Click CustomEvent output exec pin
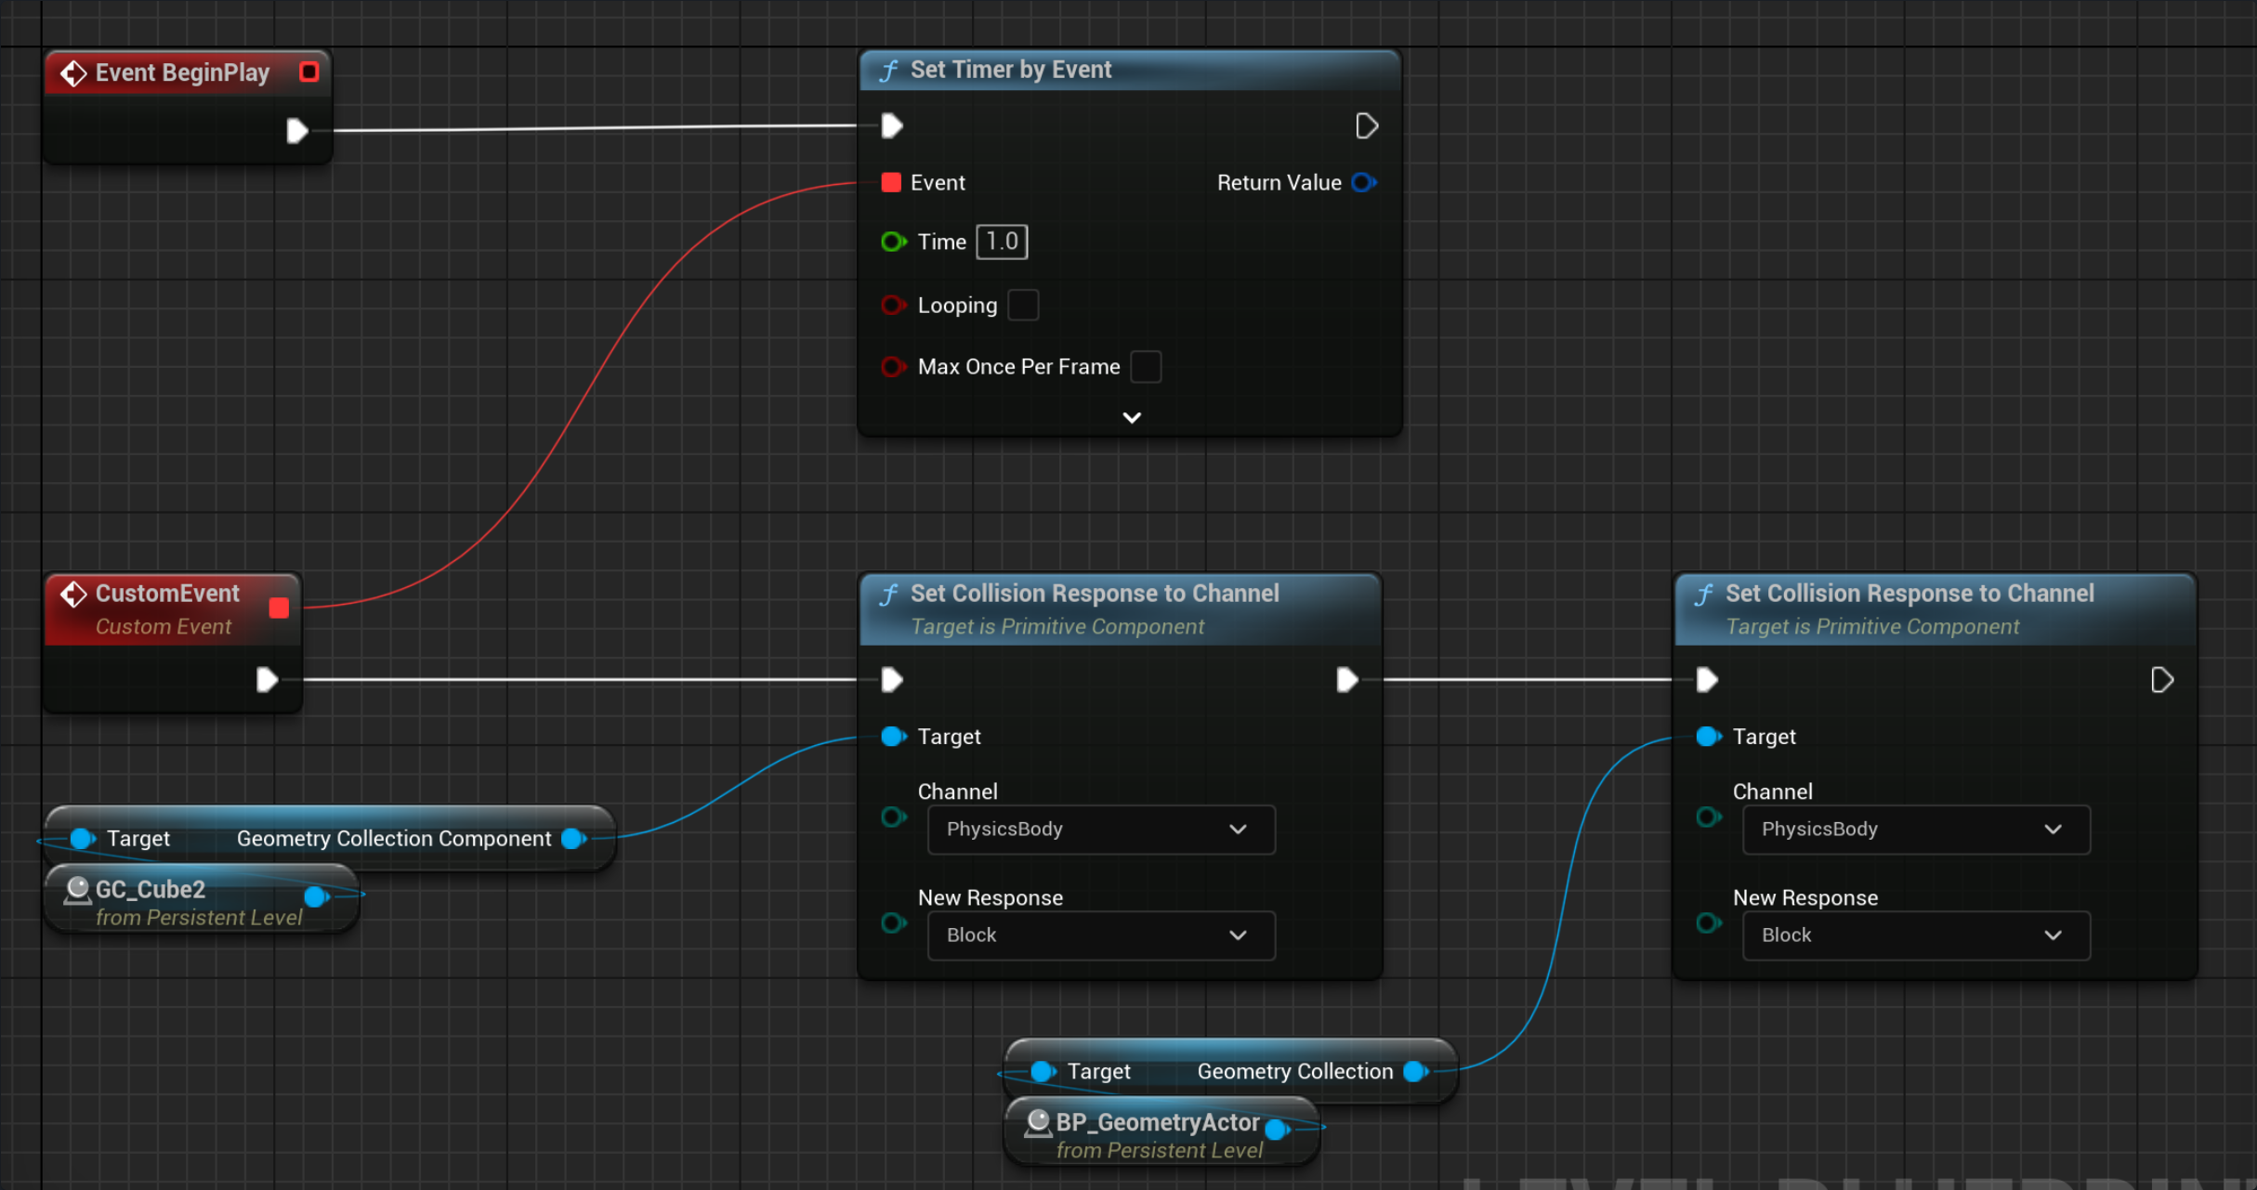Viewport: 2257px width, 1190px height. 267,680
